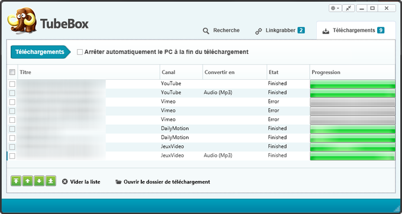
Task: Switch to the Linkgrabber tab
Action: [x=280, y=31]
